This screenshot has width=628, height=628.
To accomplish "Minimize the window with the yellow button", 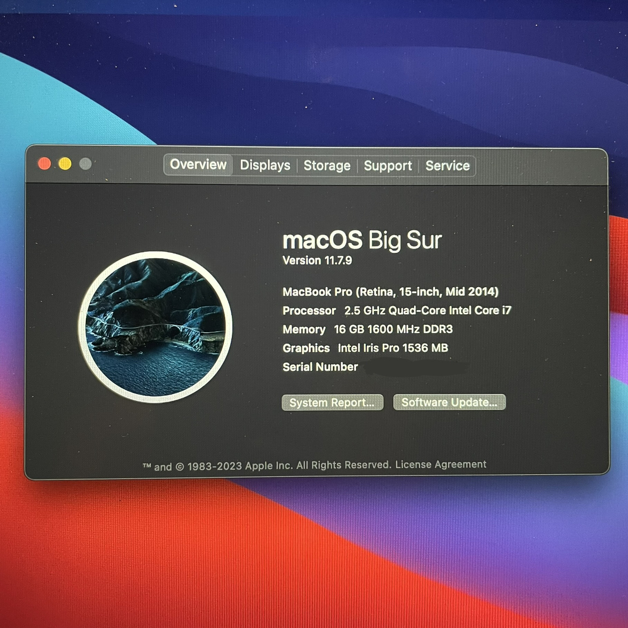I will click(x=65, y=164).
